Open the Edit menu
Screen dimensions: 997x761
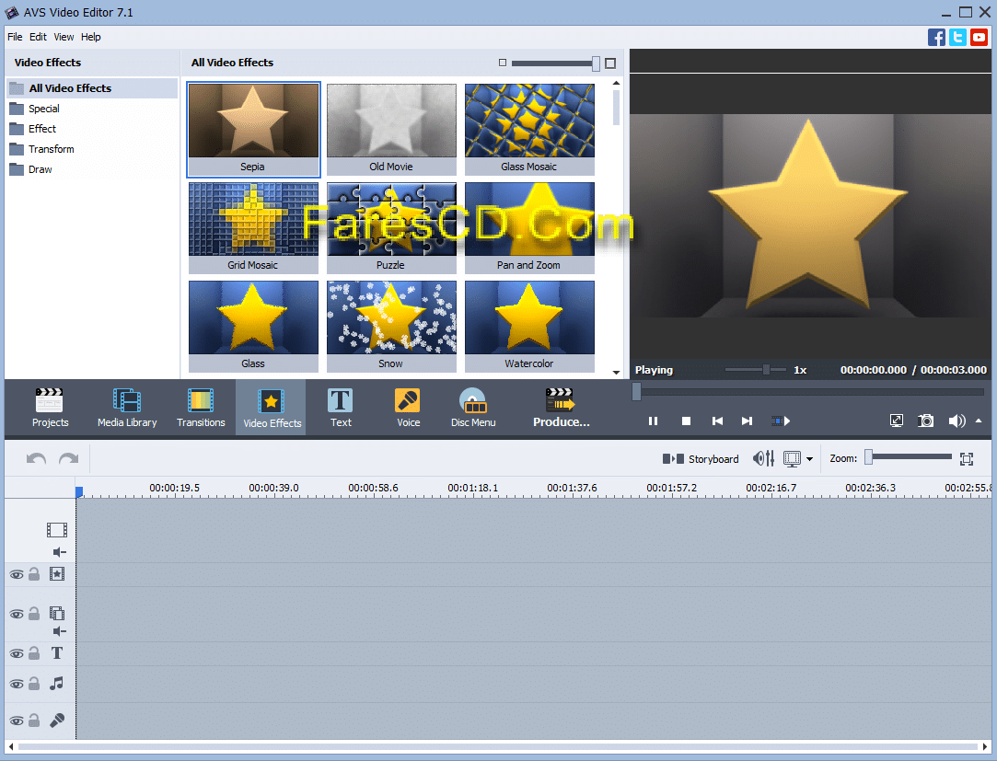38,37
